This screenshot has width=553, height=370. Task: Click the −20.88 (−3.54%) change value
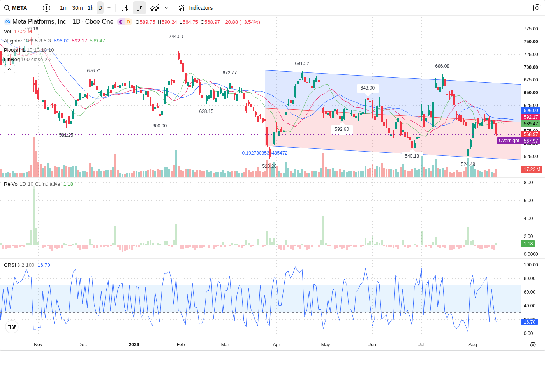click(241, 22)
